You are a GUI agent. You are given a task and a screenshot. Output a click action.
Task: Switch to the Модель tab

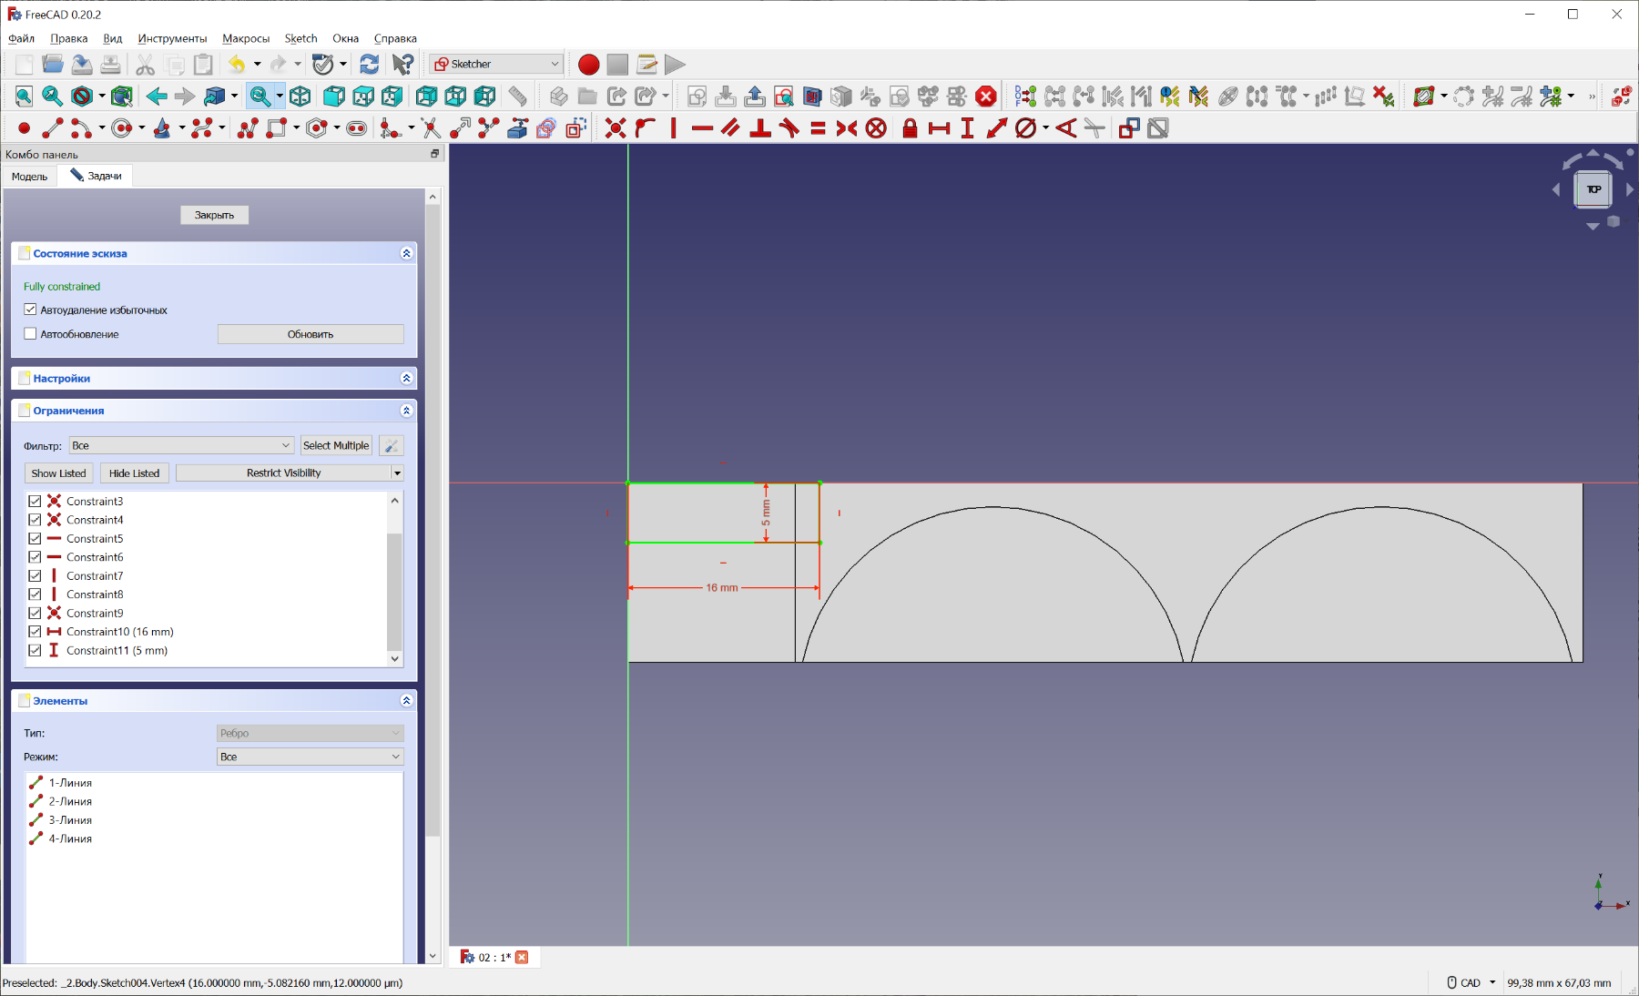pyautogui.click(x=30, y=176)
